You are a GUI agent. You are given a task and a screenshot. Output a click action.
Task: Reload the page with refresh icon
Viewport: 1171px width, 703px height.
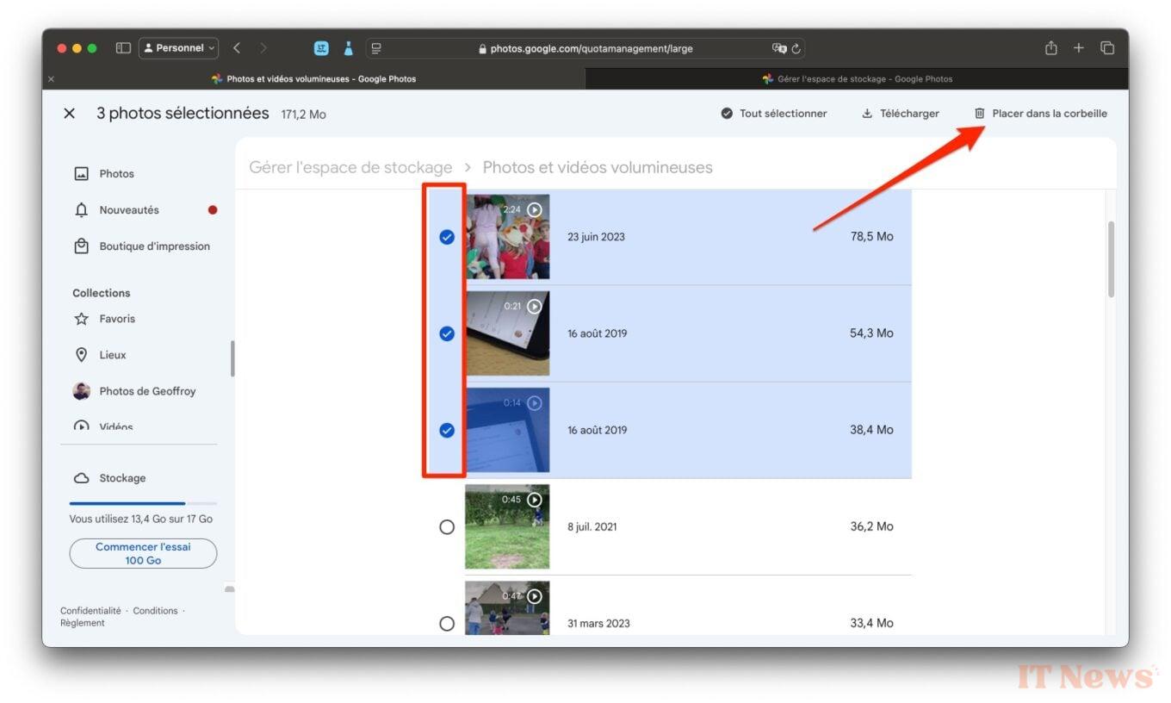pos(796,49)
